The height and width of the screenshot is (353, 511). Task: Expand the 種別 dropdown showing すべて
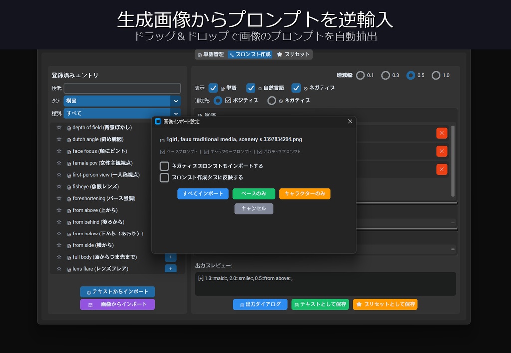[117, 114]
